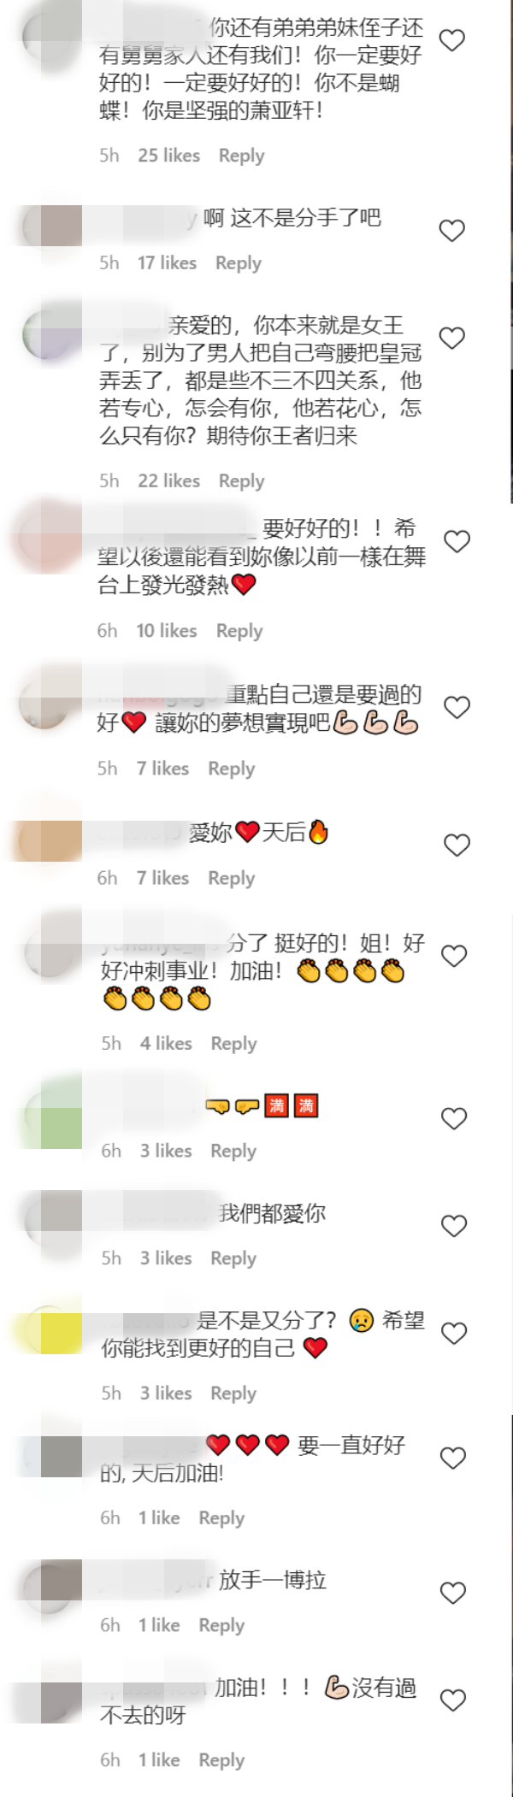The width and height of the screenshot is (513, 1797).
Task: Like the comment '我們都愛你'
Action: (454, 1226)
